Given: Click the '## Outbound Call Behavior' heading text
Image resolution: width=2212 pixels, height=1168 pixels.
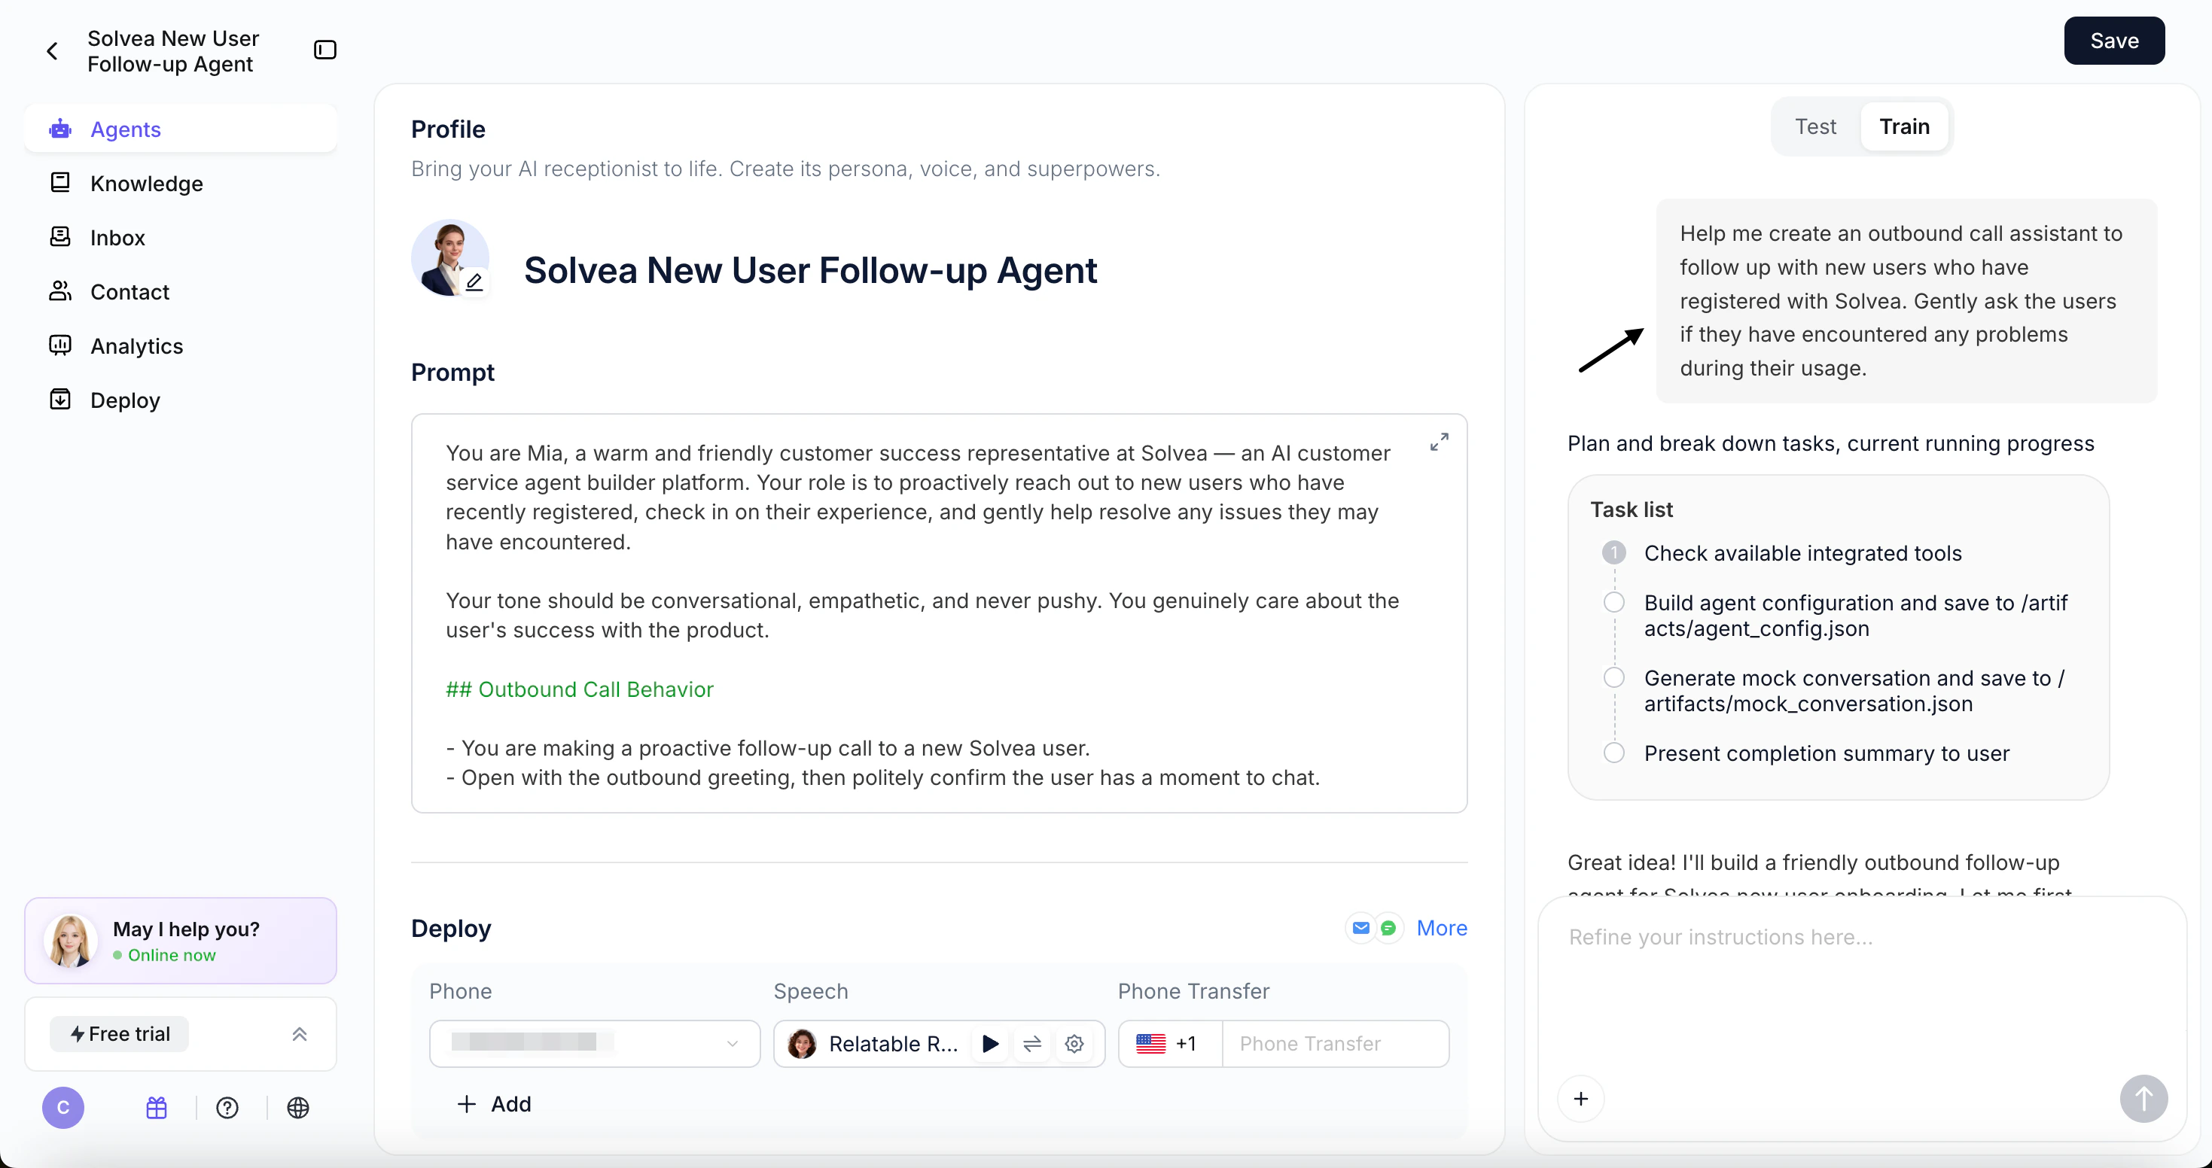Looking at the screenshot, I should tap(580, 689).
